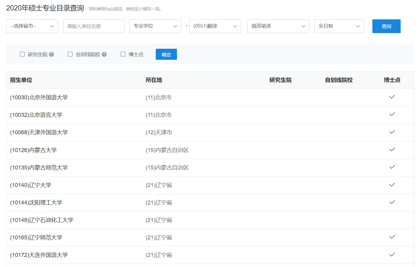Click 博士点 checkmark in 大连外国语大学 row
Viewport: 420px width, 267px height.
coord(392,255)
